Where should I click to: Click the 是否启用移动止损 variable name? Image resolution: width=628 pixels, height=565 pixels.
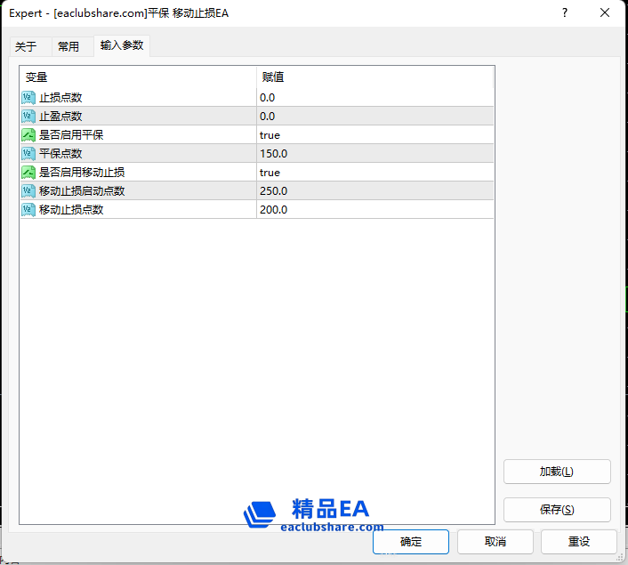[x=82, y=173]
